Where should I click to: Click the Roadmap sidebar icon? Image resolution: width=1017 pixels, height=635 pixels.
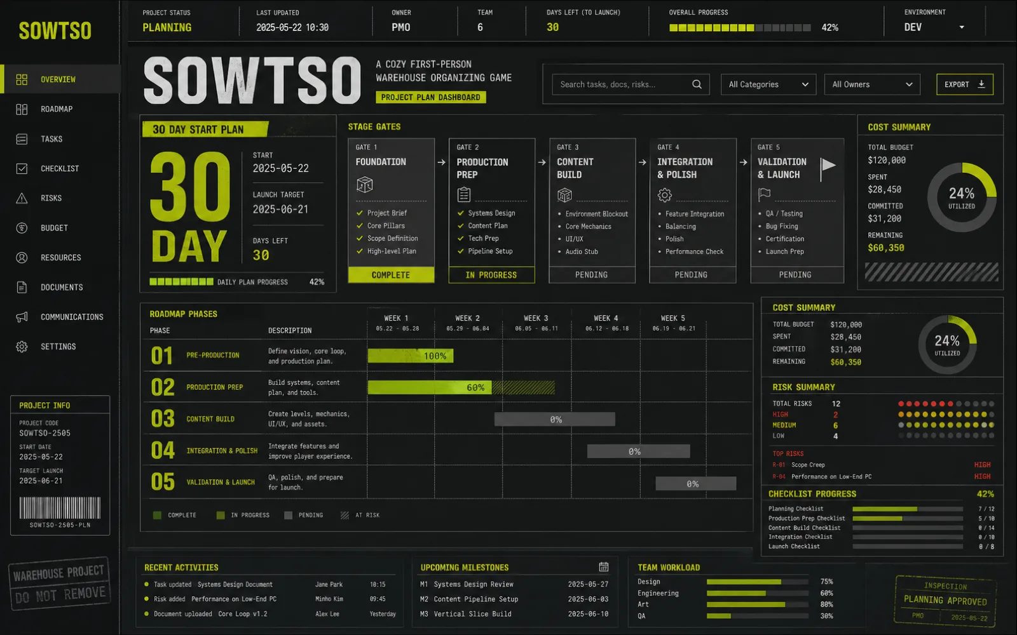click(22, 109)
